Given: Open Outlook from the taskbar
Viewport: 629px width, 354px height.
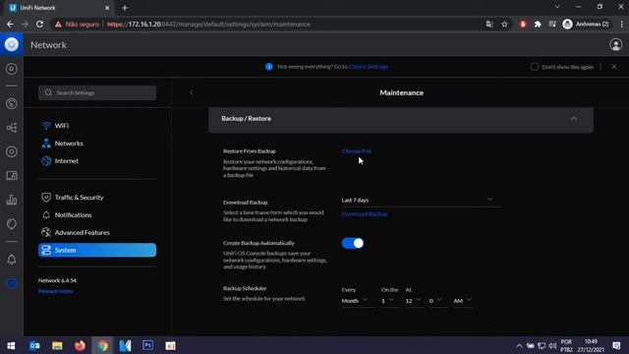Looking at the screenshot, I should [x=34, y=345].
